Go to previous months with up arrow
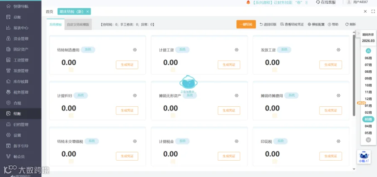This screenshot has height=177, width=377. [368, 51]
